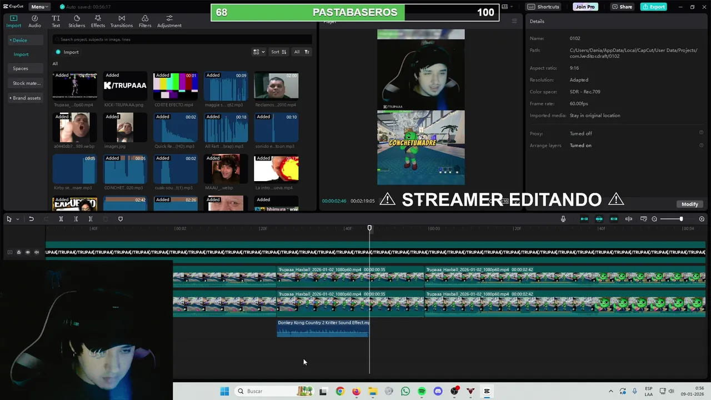Open the CapCut Menu dropdown
The image size is (711, 400).
coord(39,7)
